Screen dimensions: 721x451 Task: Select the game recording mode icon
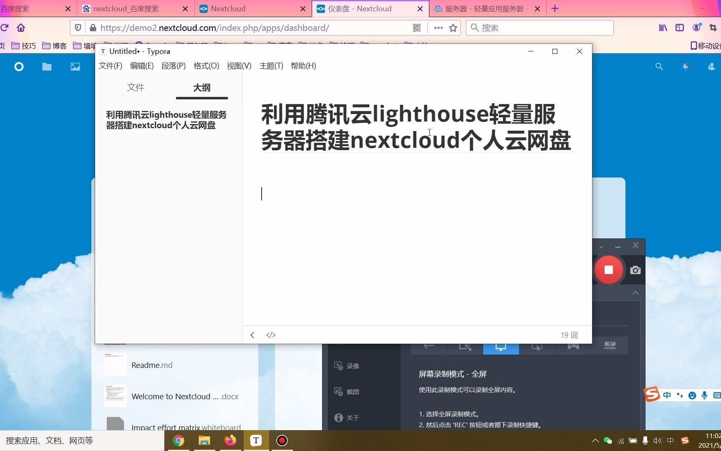573,346
